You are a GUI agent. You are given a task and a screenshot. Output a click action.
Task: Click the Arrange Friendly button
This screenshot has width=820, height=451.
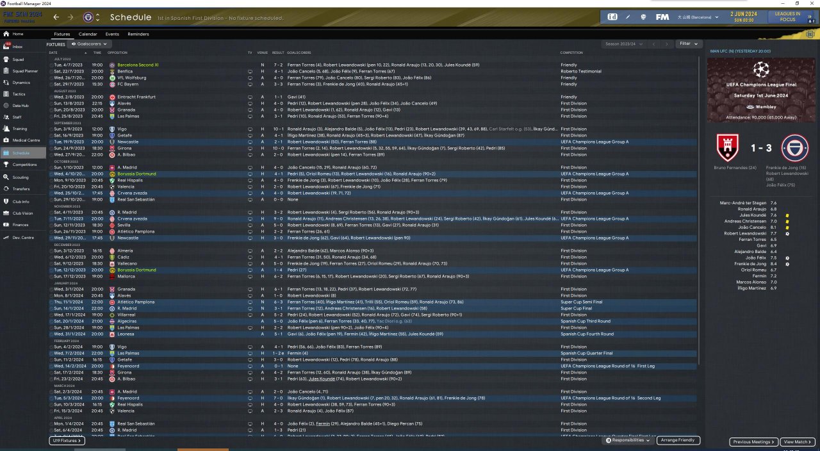(678, 441)
